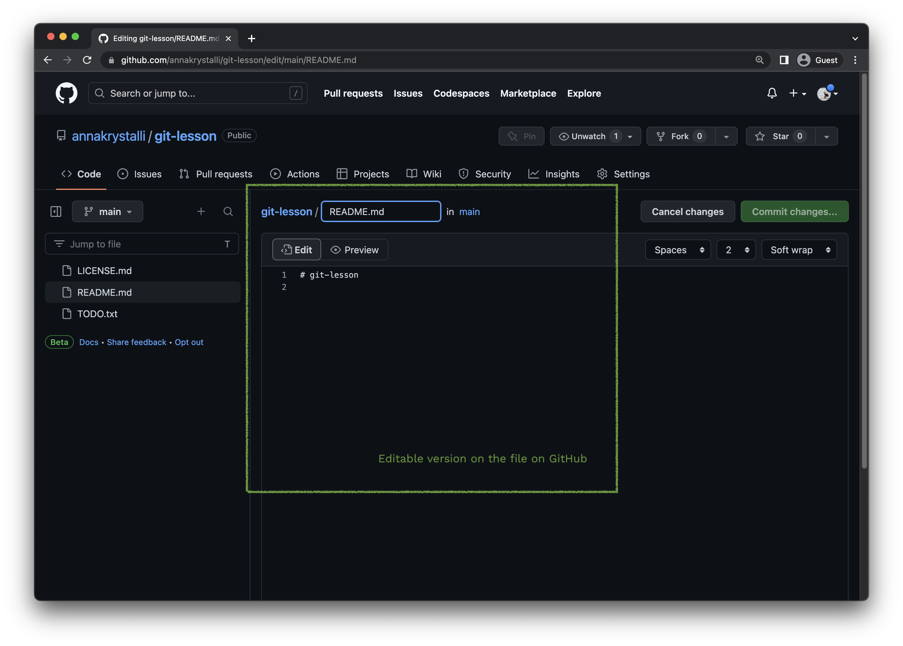The width and height of the screenshot is (903, 646).
Task: Click the Beta label badge
Action: 59,342
